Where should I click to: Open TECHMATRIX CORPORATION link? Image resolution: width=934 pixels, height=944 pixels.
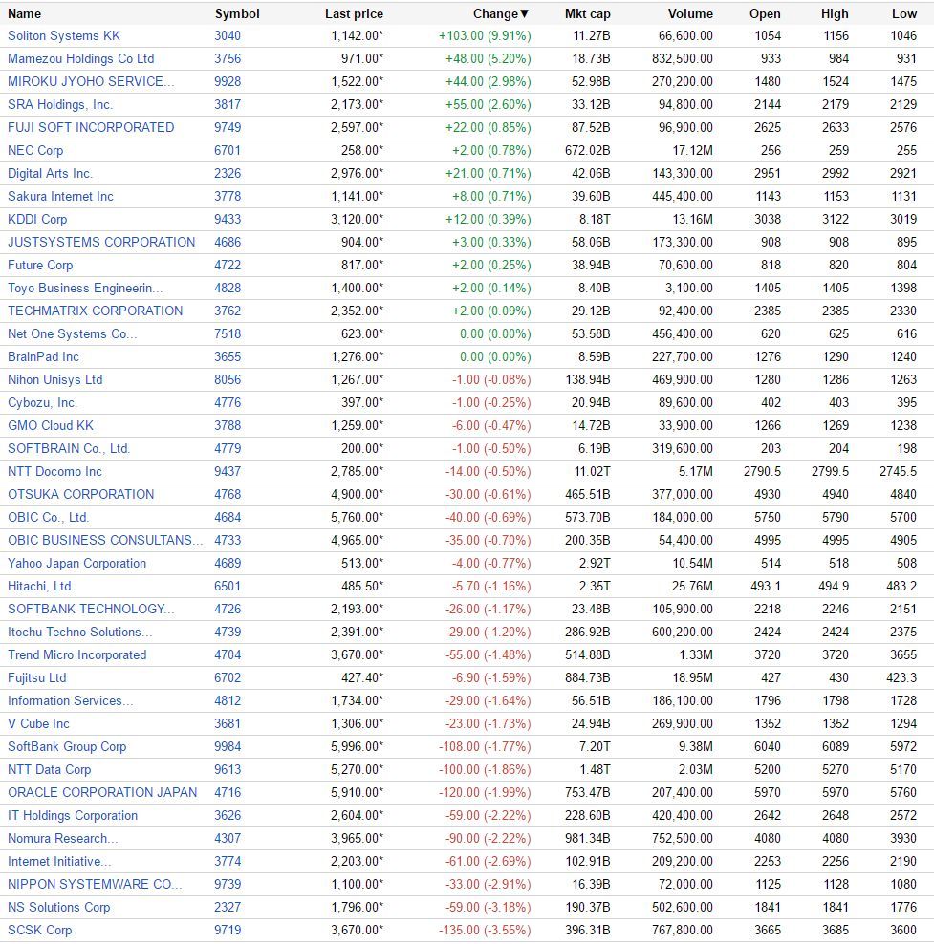pos(96,311)
